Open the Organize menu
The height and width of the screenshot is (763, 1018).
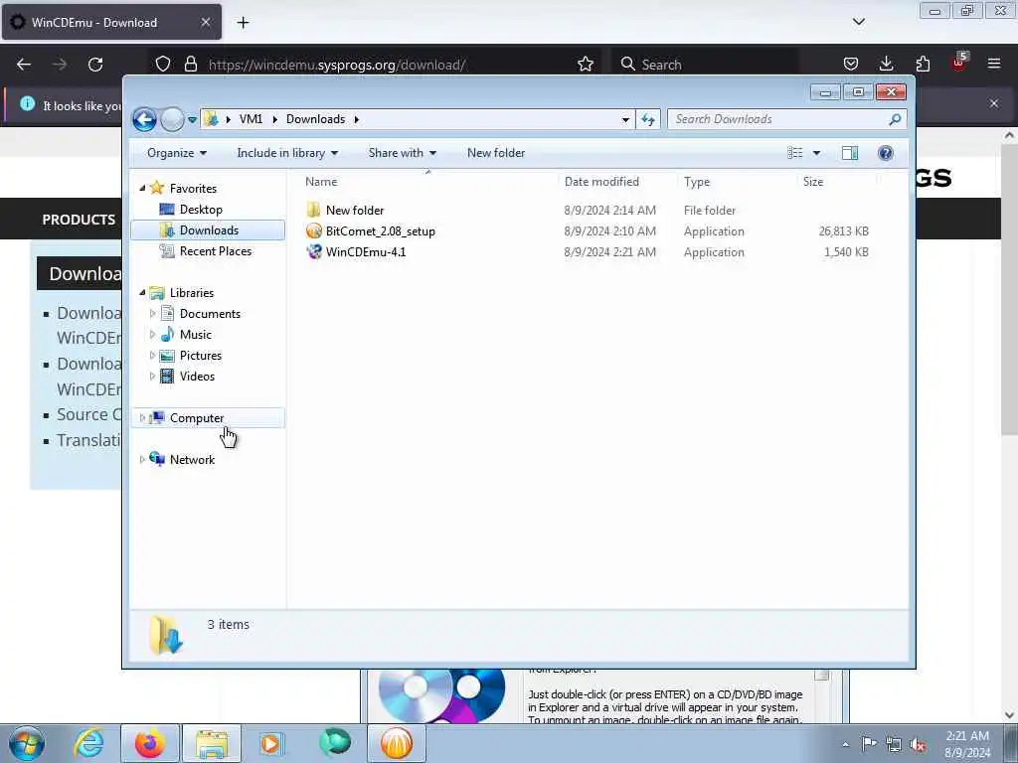point(177,153)
